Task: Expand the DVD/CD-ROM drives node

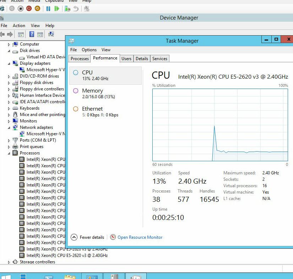Action: pyautogui.click(x=9, y=77)
